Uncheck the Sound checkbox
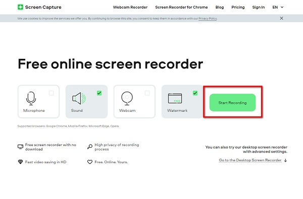This screenshot has height=199, width=303. [99, 93]
